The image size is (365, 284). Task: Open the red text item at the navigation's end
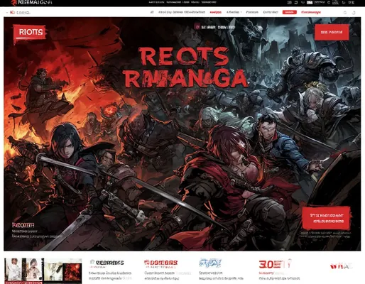pos(311,12)
